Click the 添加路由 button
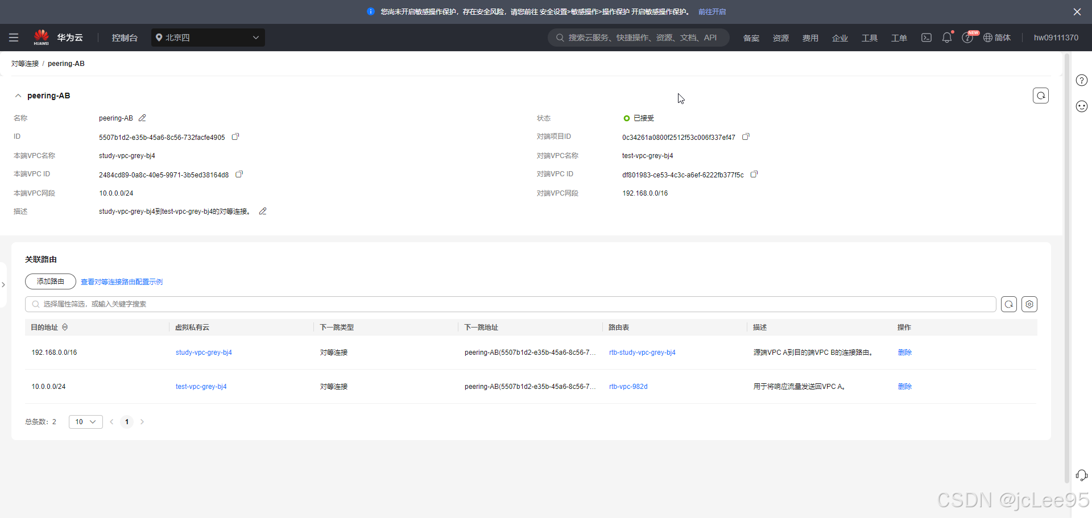The image size is (1092, 518). 51,281
